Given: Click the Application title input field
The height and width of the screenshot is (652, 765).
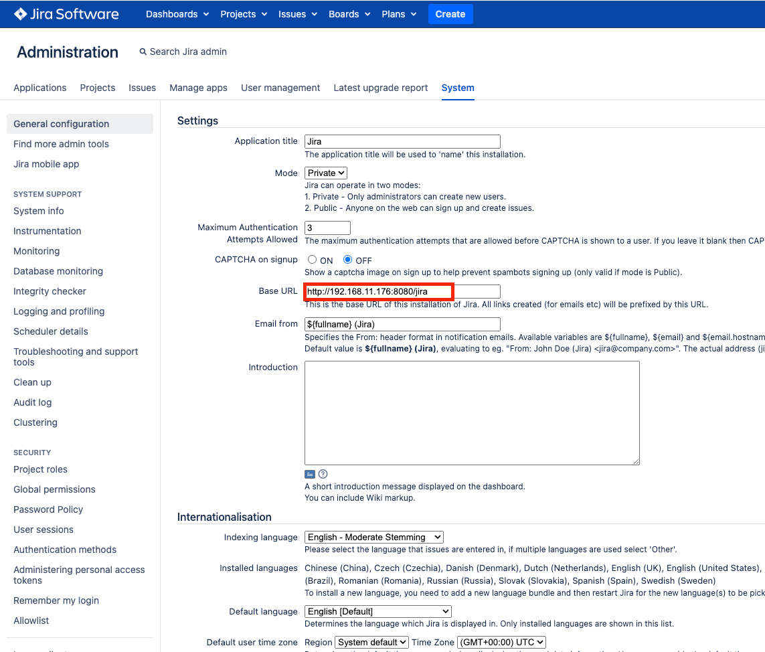Looking at the screenshot, I should 402,141.
